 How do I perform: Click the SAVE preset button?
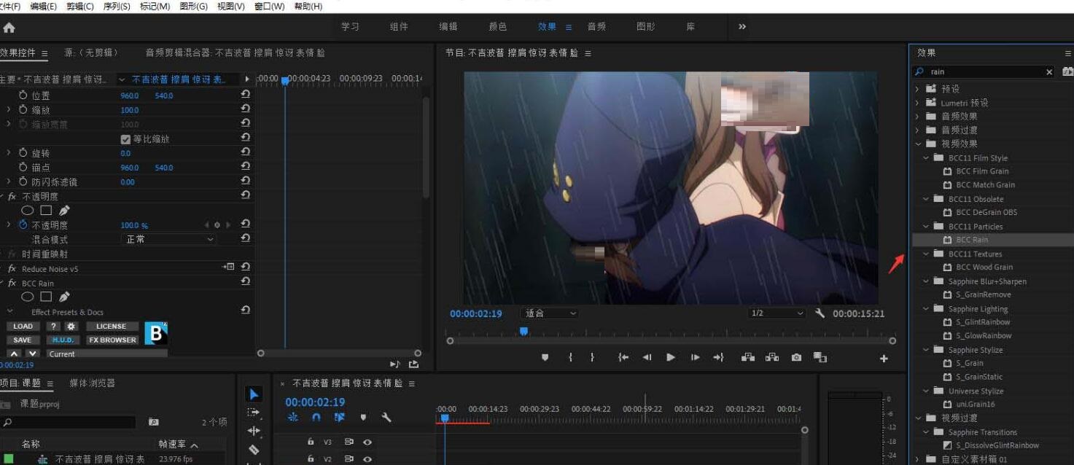coord(23,340)
